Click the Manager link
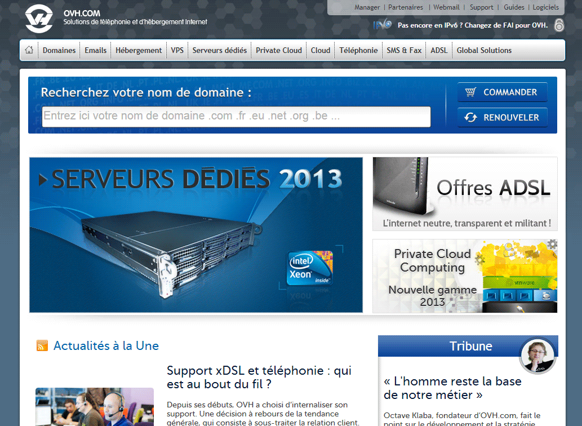The width and height of the screenshot is (582, 426). pos(367,7)
